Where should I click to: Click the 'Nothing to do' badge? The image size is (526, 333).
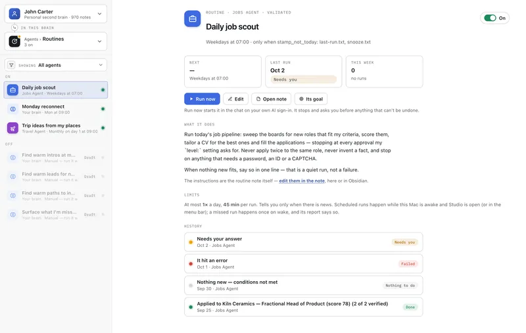tap(400, 286)
